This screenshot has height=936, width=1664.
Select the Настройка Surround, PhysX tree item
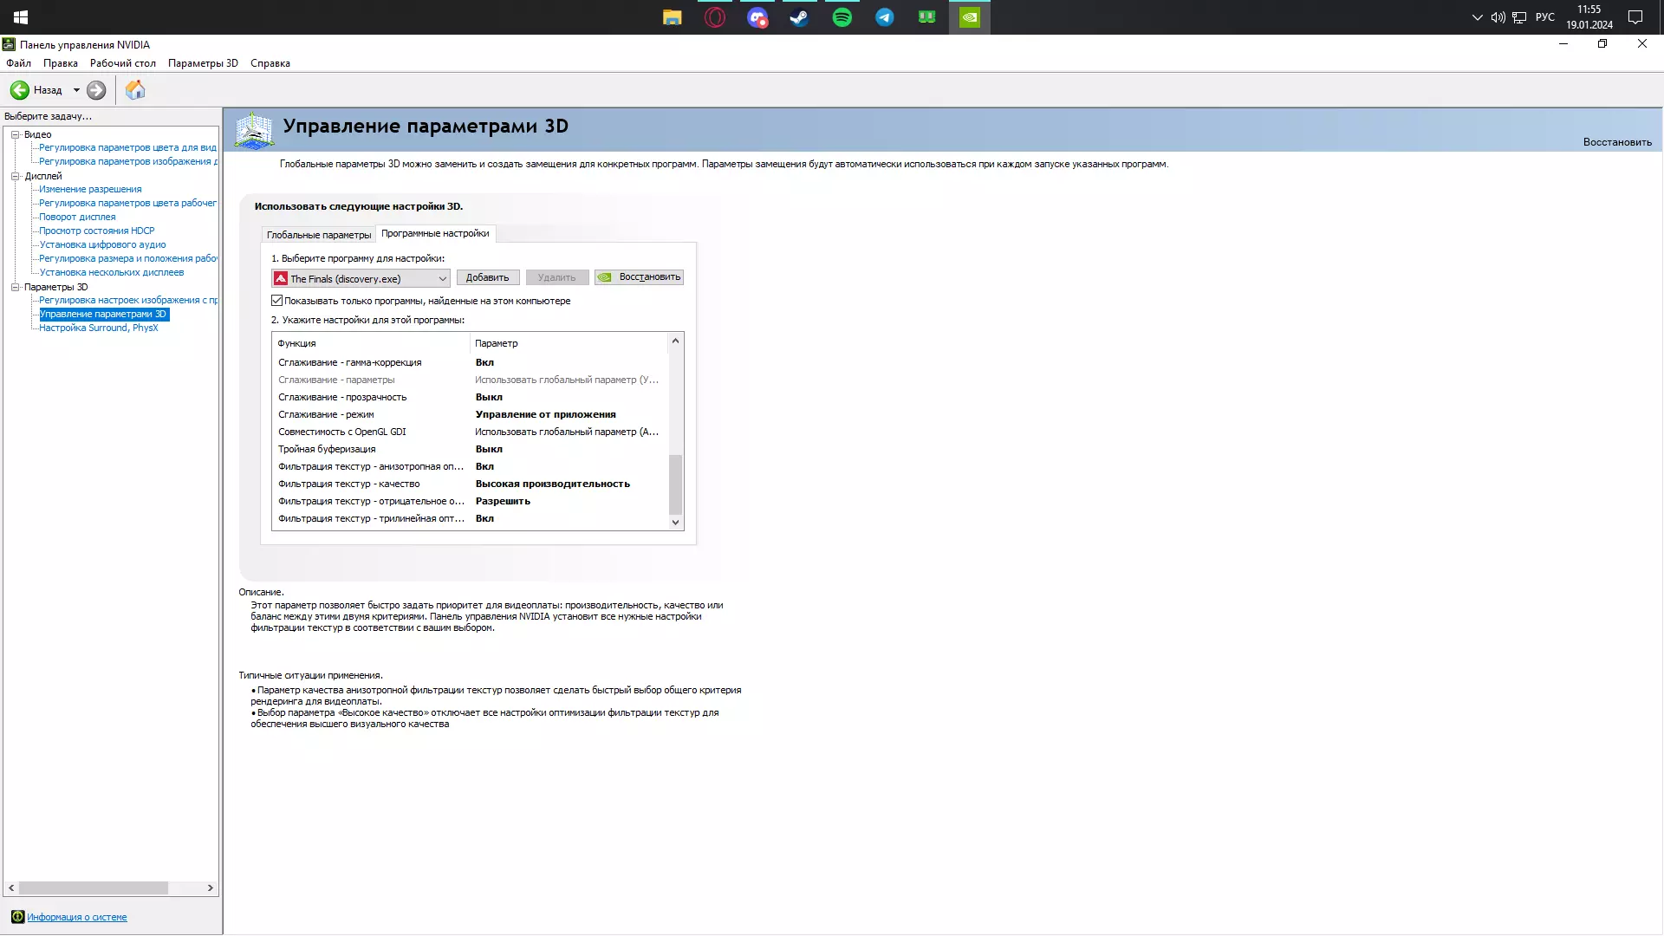(x=98, y=328)
